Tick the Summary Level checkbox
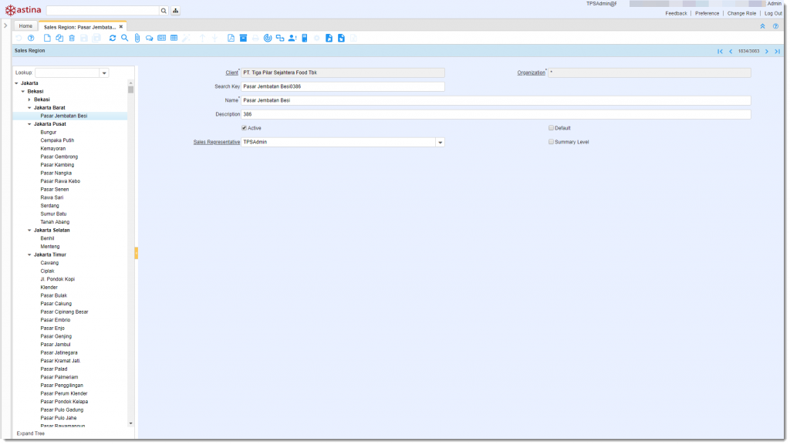This screenshot has width=790, height=445. point(551,142)
